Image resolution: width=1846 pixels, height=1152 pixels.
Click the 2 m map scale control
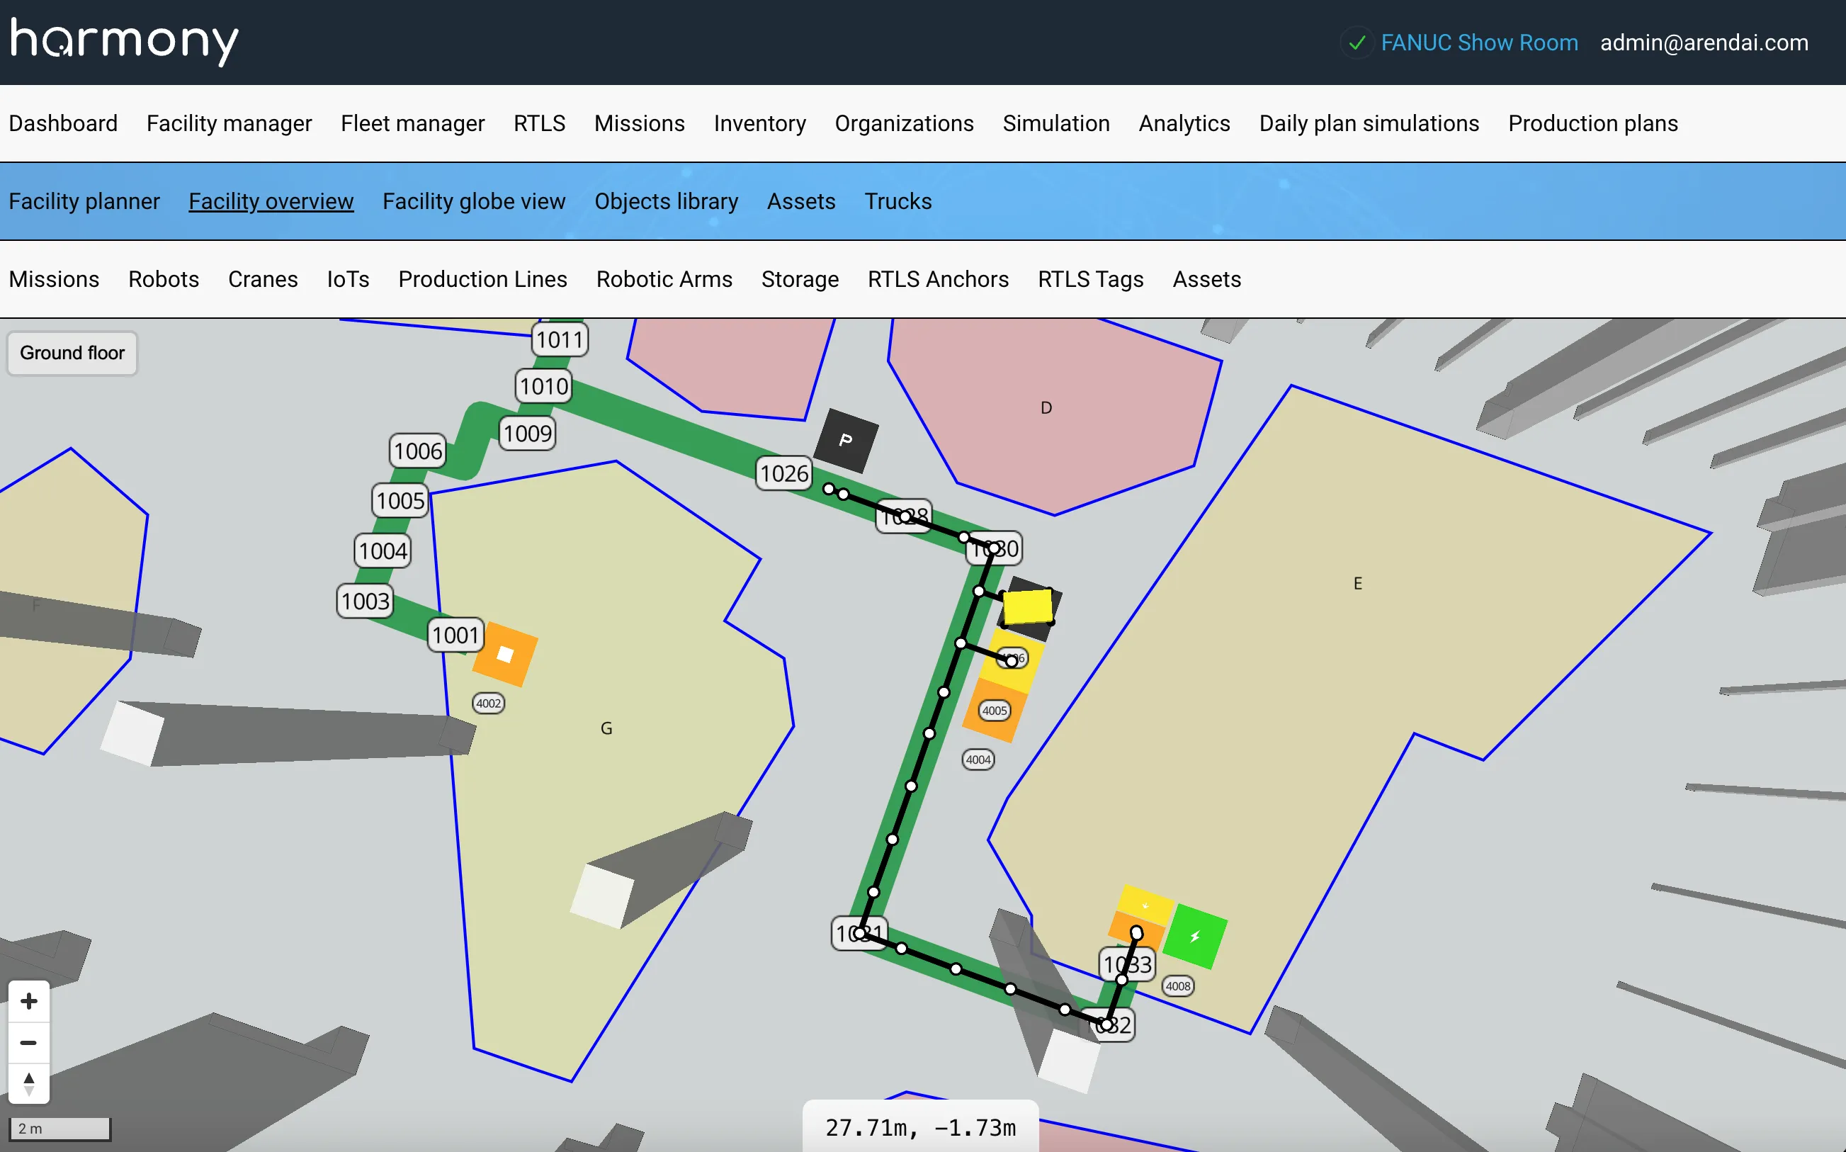click(x=61, y=1127)
